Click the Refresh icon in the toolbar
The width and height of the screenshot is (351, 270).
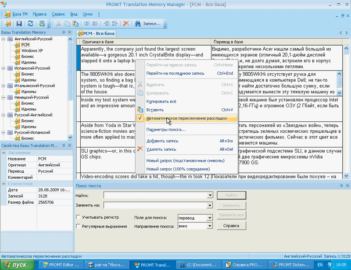point(30,24)
